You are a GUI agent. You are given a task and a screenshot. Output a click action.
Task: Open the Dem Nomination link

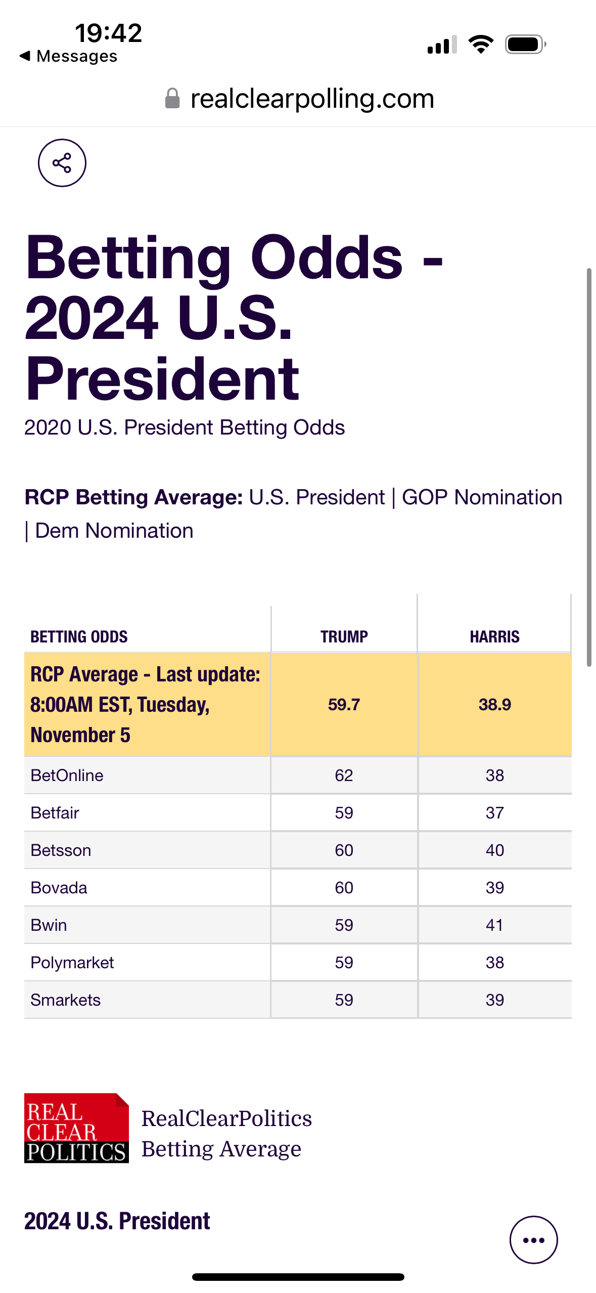click(x=114, y=531)
